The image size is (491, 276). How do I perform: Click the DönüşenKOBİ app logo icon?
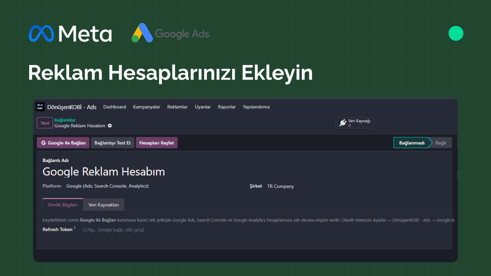click(40, 107)
